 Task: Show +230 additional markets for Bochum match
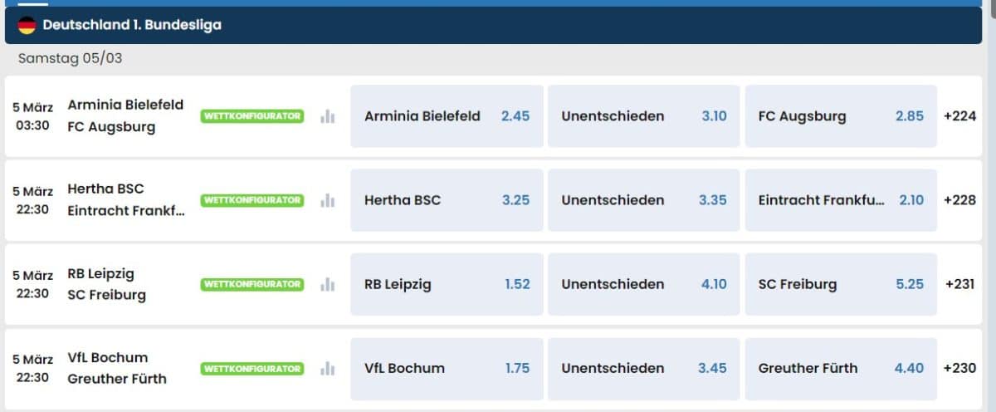tap(959, 368)
